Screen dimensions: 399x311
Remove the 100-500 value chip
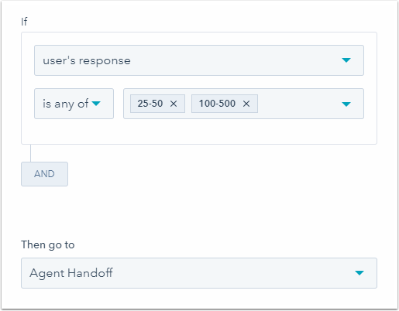tap(246, 104)
